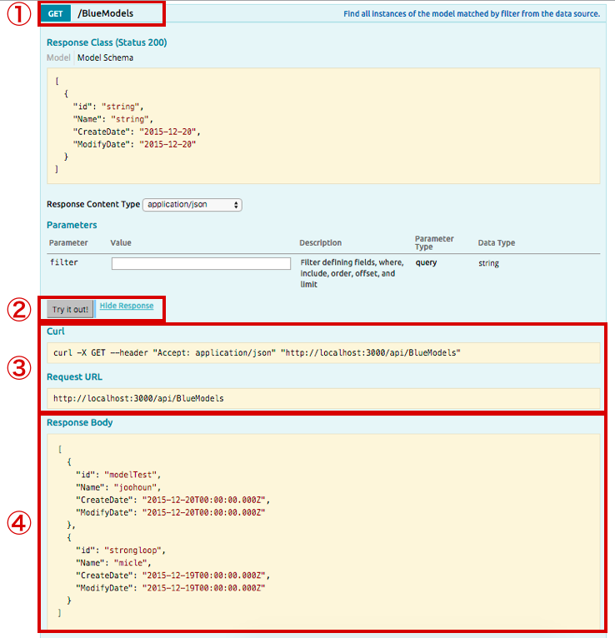Click the "modelTest" id value in response
615x638 pixels.
tap(132, 475)
